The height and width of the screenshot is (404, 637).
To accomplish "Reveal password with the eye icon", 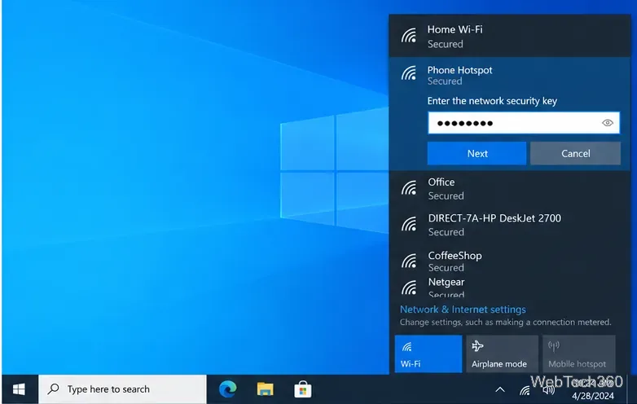I will 608,123.
